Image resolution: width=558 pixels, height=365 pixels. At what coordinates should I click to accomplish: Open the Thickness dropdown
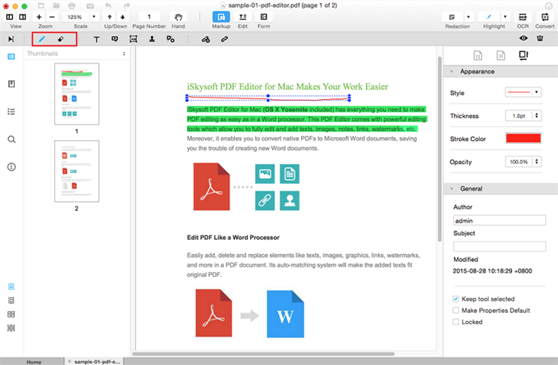tap(527, 115)
